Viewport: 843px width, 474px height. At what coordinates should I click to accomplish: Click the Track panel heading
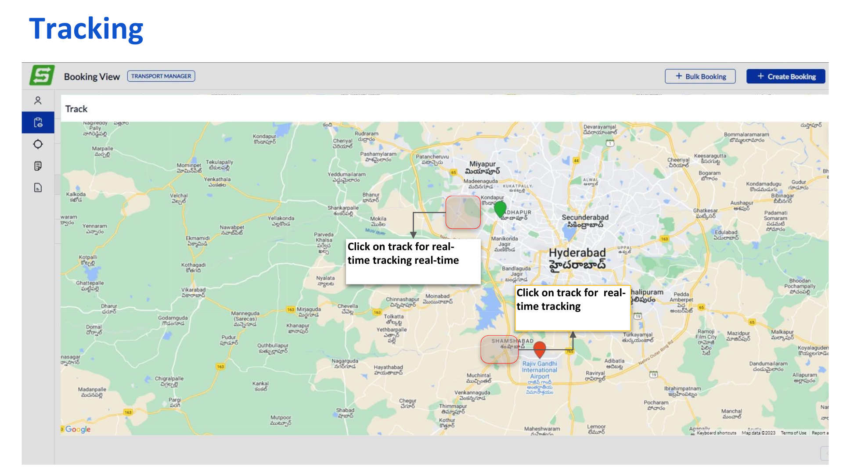coord(76,109)
